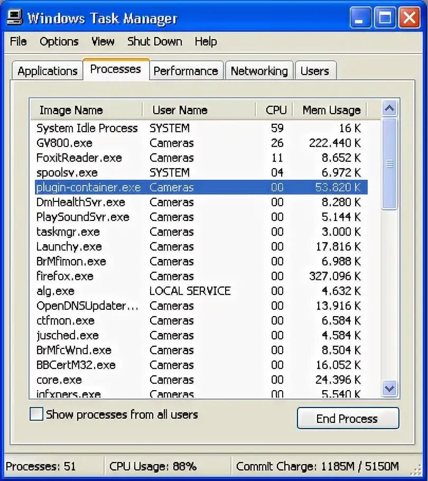Click the 222,440 K memory value
The height and width of the screenshot is (481, 428).
coord(335,143)
